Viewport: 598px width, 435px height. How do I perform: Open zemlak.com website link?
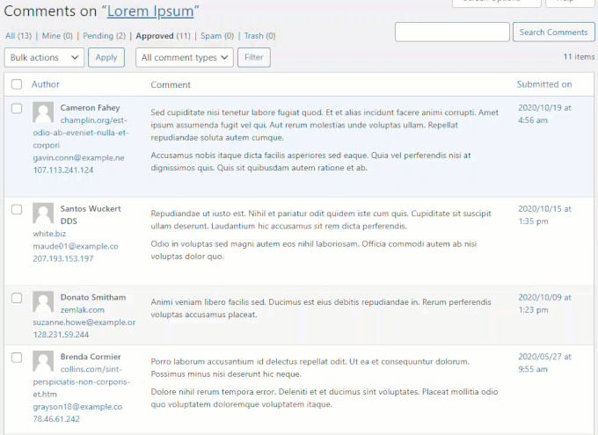click(x=83, y=310)
